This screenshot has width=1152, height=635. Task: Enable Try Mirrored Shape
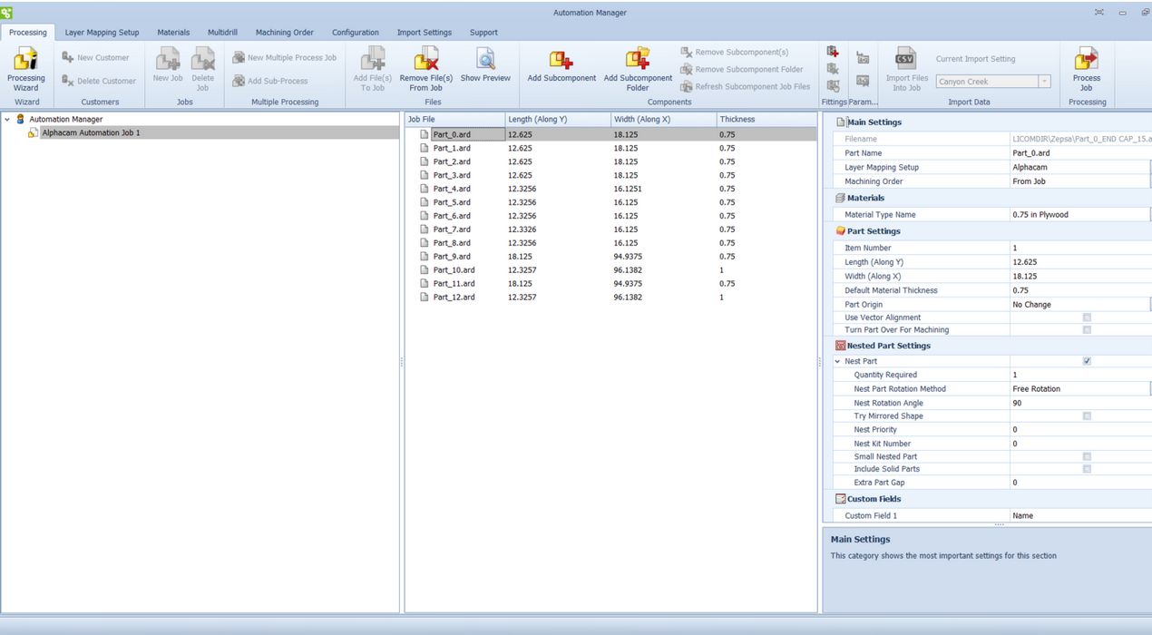coord(1087,415)
